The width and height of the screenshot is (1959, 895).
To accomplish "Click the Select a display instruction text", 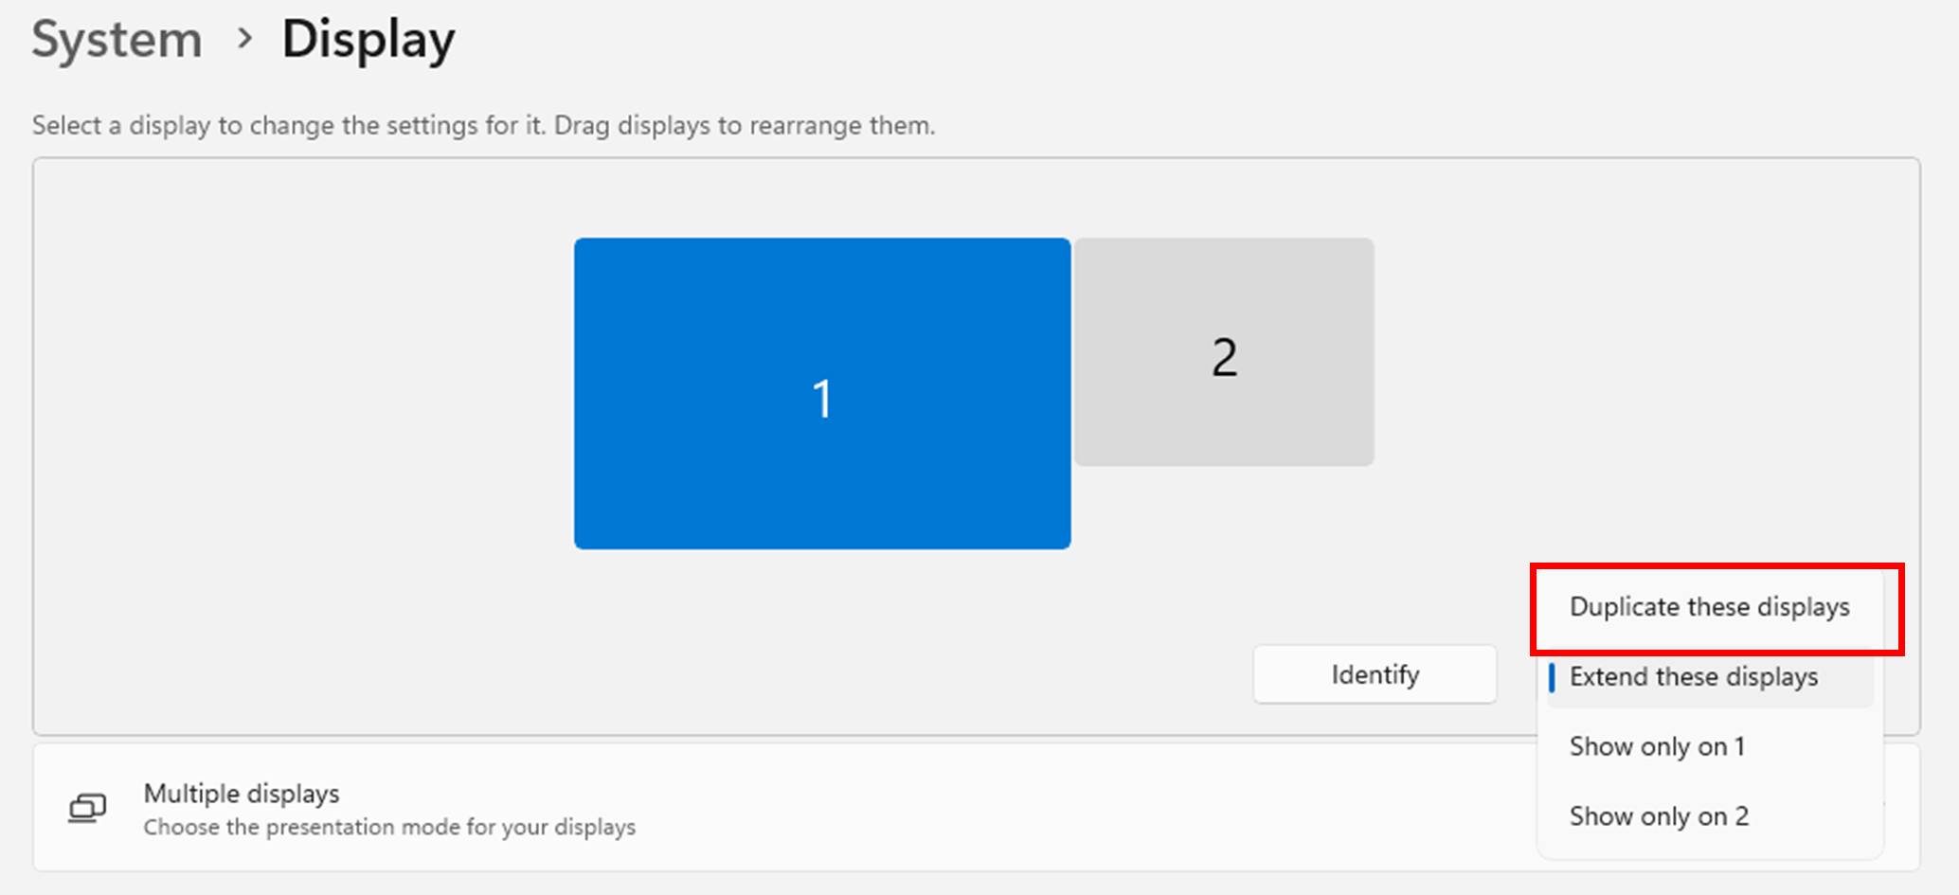I will coord(483,126).
